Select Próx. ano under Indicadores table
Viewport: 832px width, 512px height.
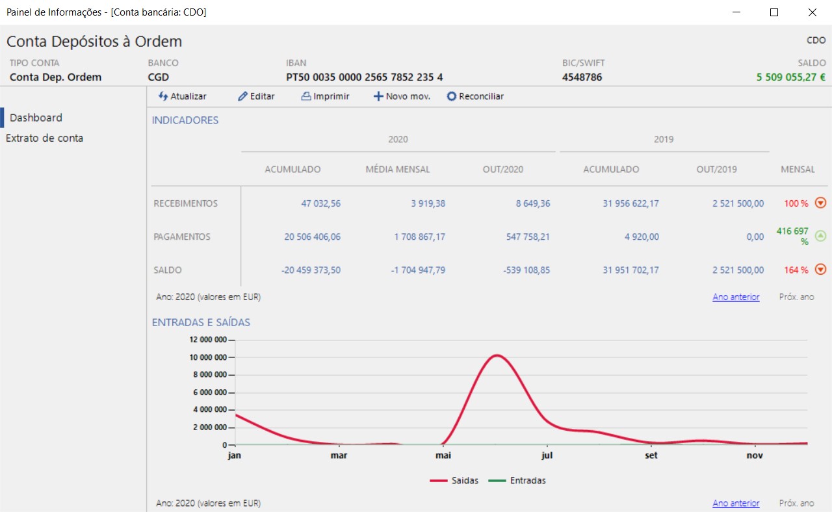(x=796, y=297)
